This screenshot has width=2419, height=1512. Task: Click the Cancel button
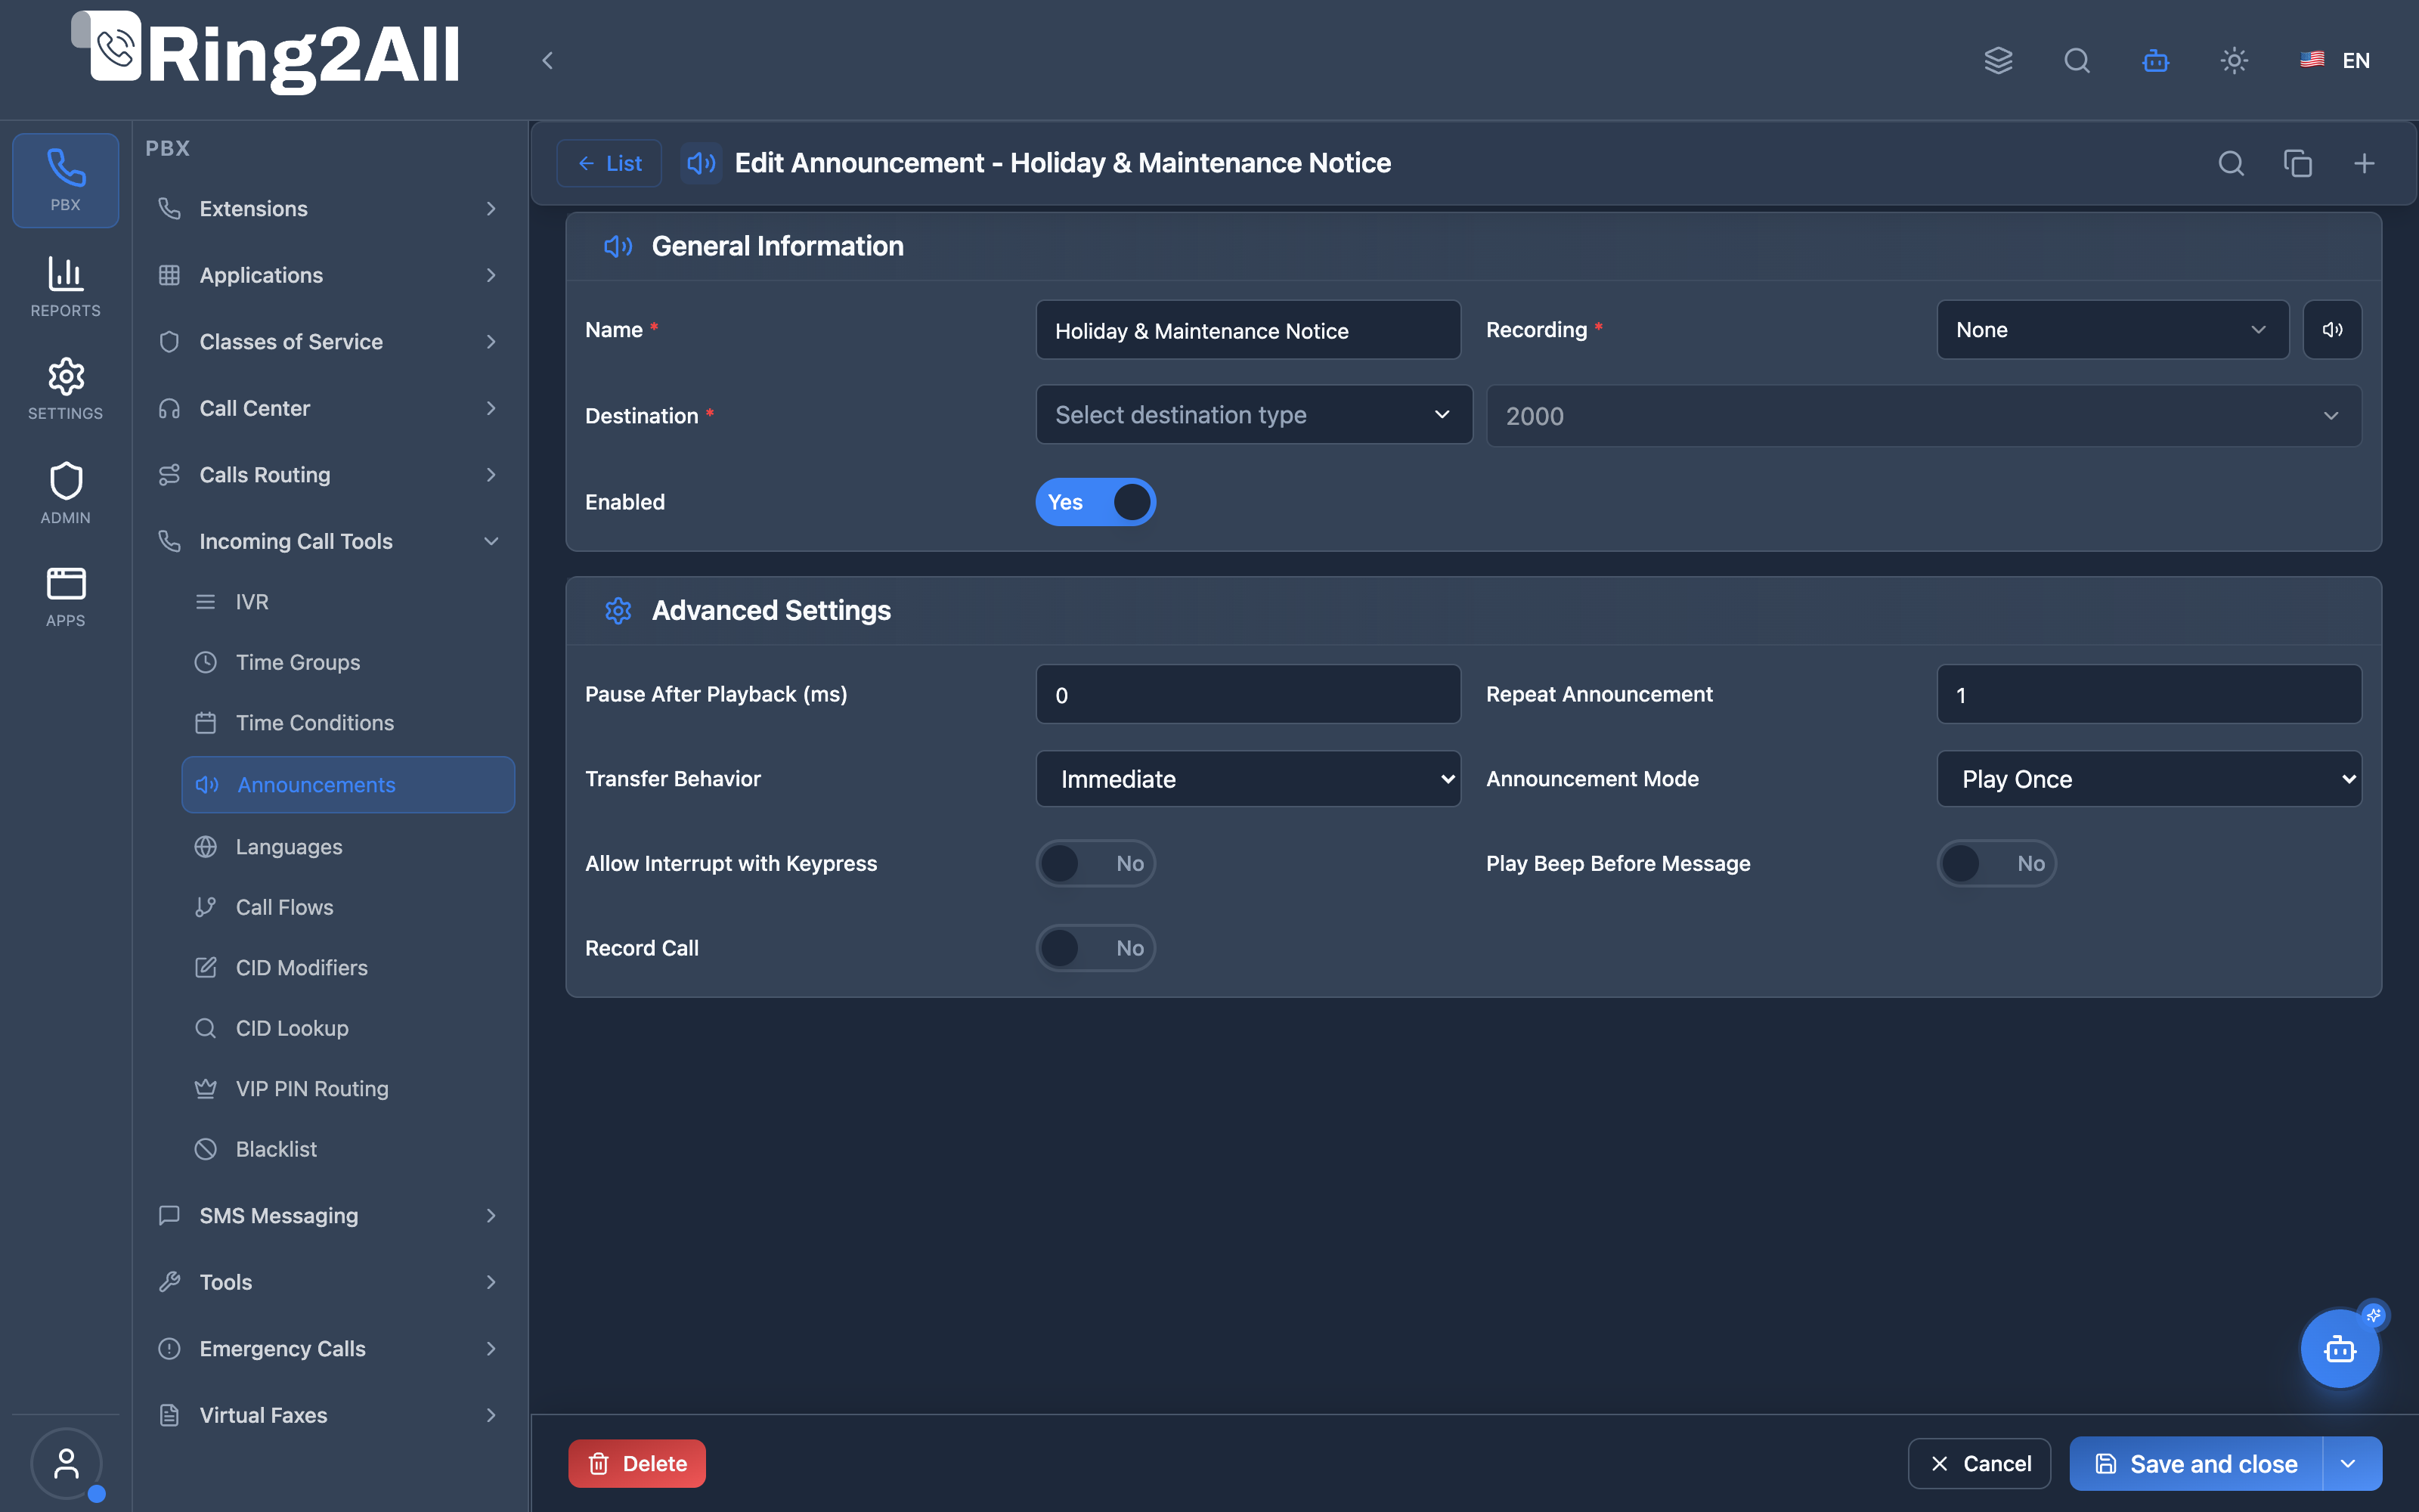point(1979,1464)
